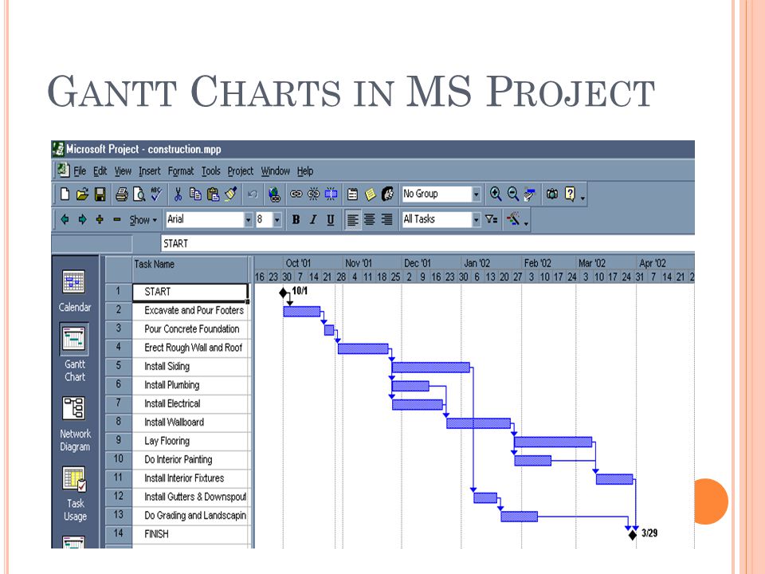Open the All Tasks filter dropdown
This screenshot has width=765, height=574.
click(x=477, y=220)
